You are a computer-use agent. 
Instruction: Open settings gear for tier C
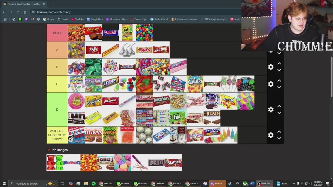271,84
